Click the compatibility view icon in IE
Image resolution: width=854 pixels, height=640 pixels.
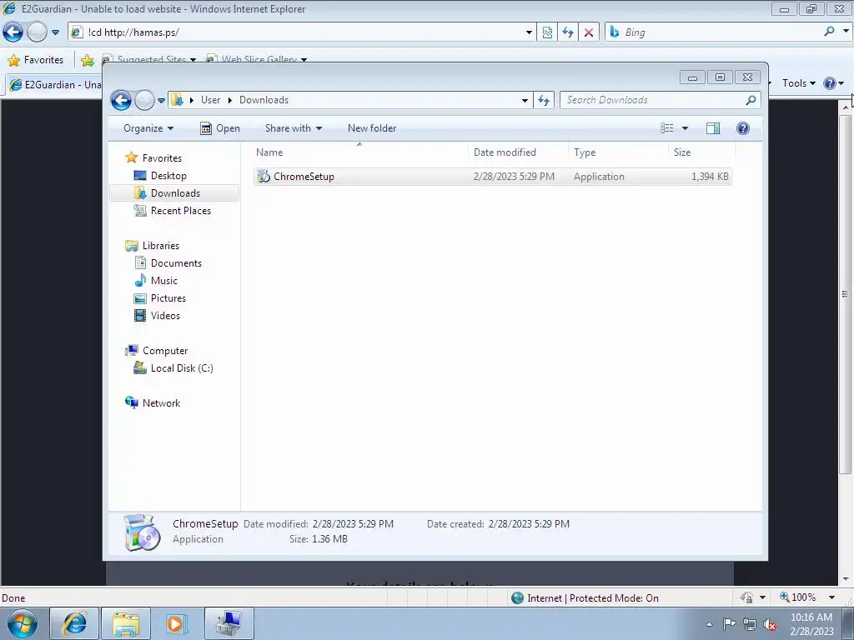(x=547, y=32)
